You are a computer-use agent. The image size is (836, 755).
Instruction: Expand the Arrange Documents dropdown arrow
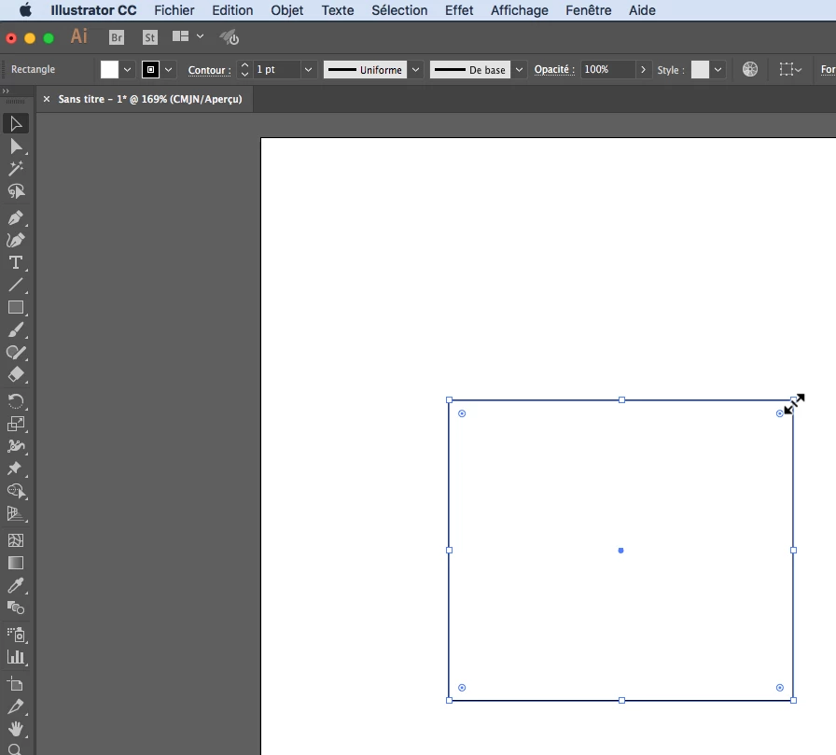(x=200, y=36)
